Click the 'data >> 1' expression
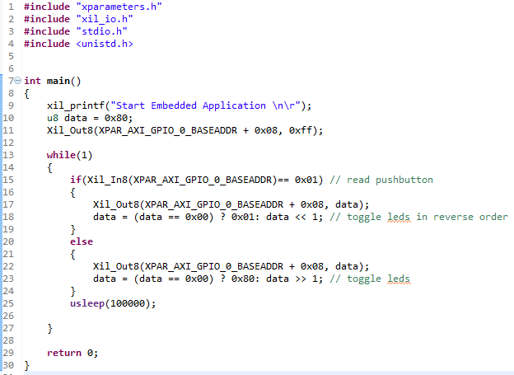The height and width of the screenshot is (375, 514). click(292, 279)
